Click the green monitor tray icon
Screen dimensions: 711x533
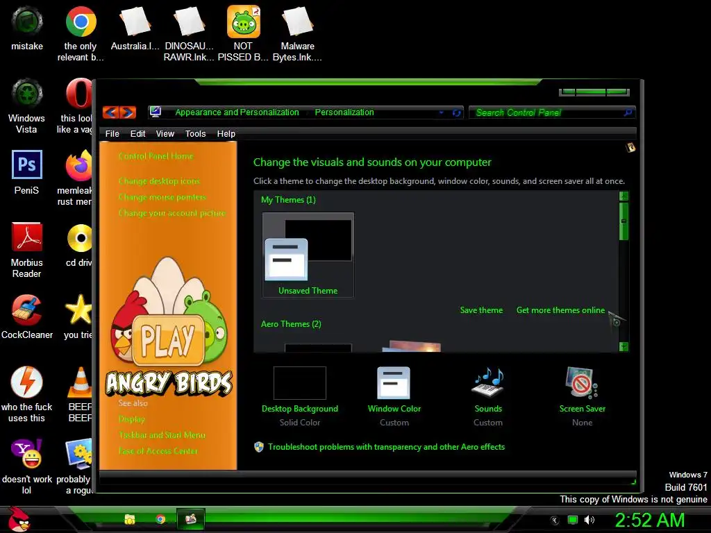tap(573, 520)
